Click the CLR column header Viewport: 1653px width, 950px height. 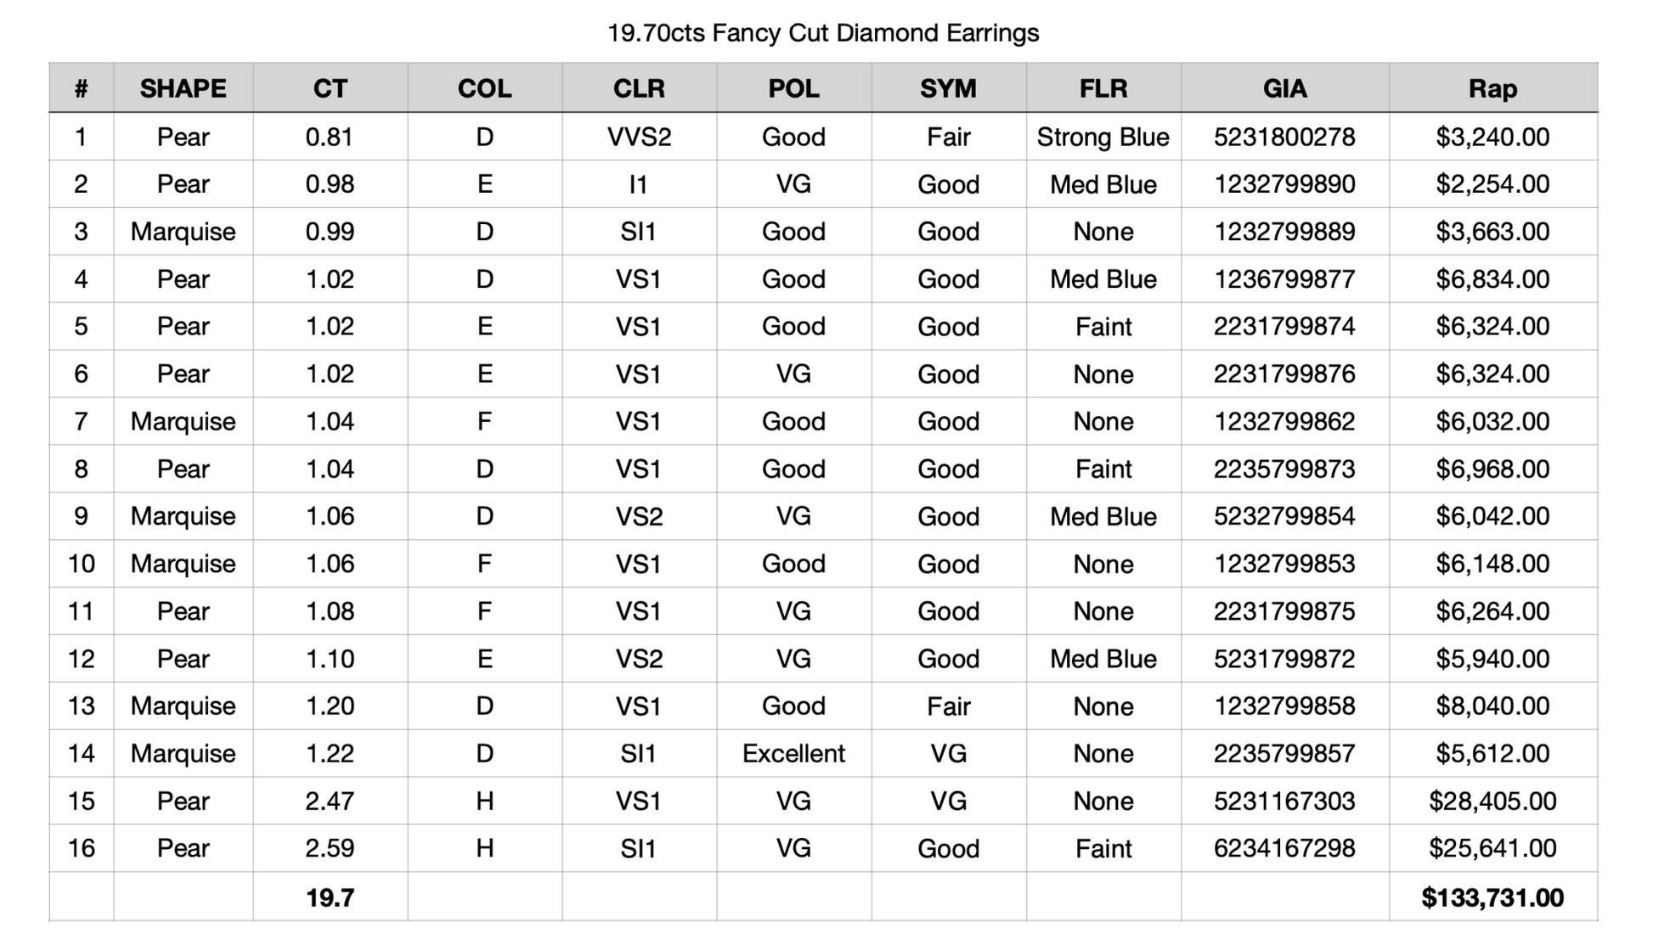coord(639,88)
